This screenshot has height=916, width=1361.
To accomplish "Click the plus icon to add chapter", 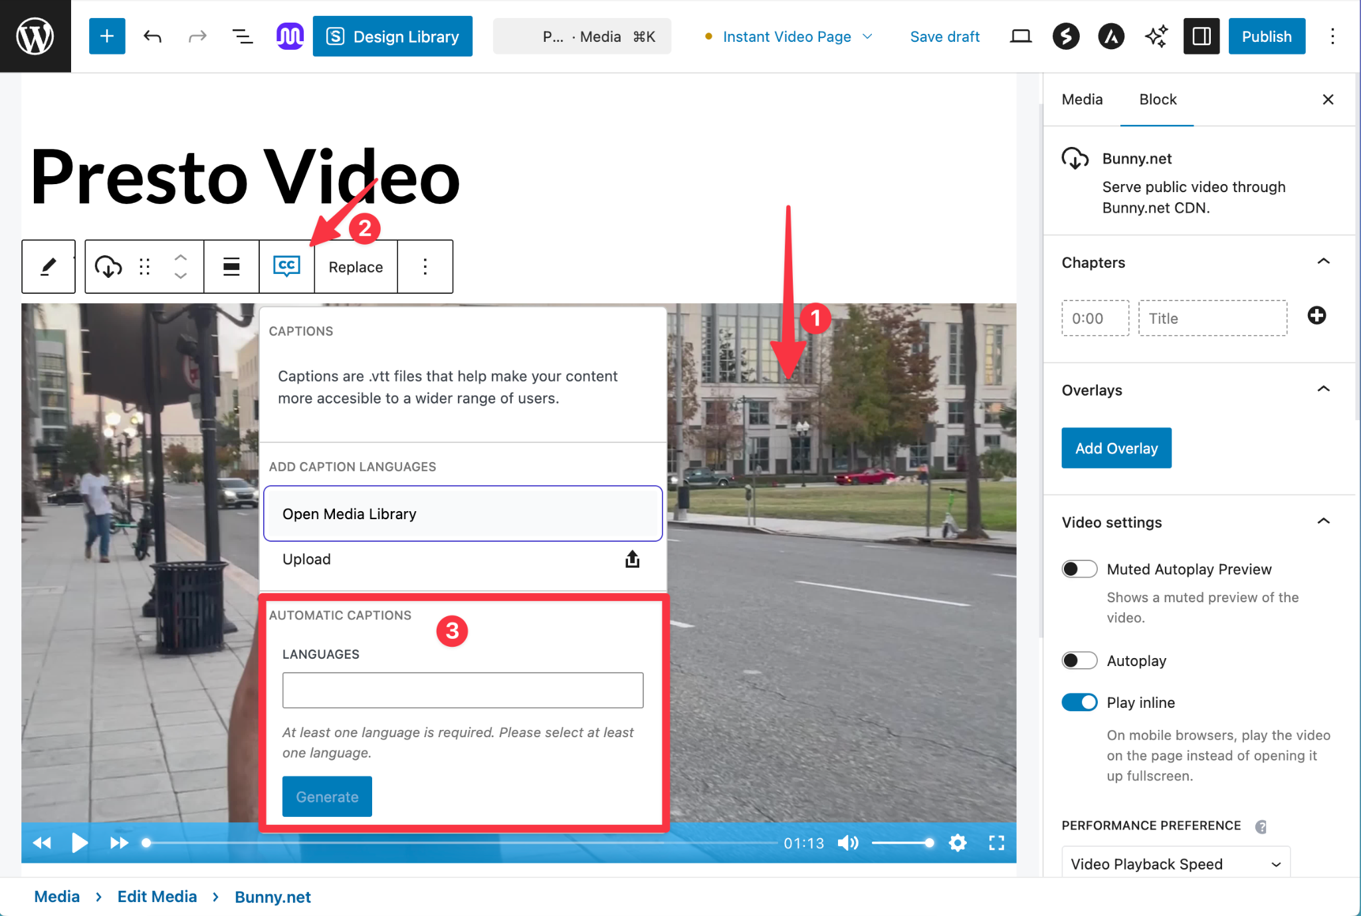I will (1316, 316).
